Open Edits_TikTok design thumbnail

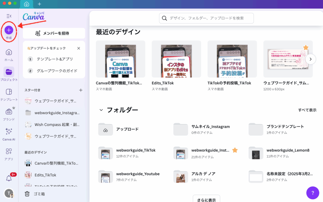pyautogui.click(x=176, y=59)
